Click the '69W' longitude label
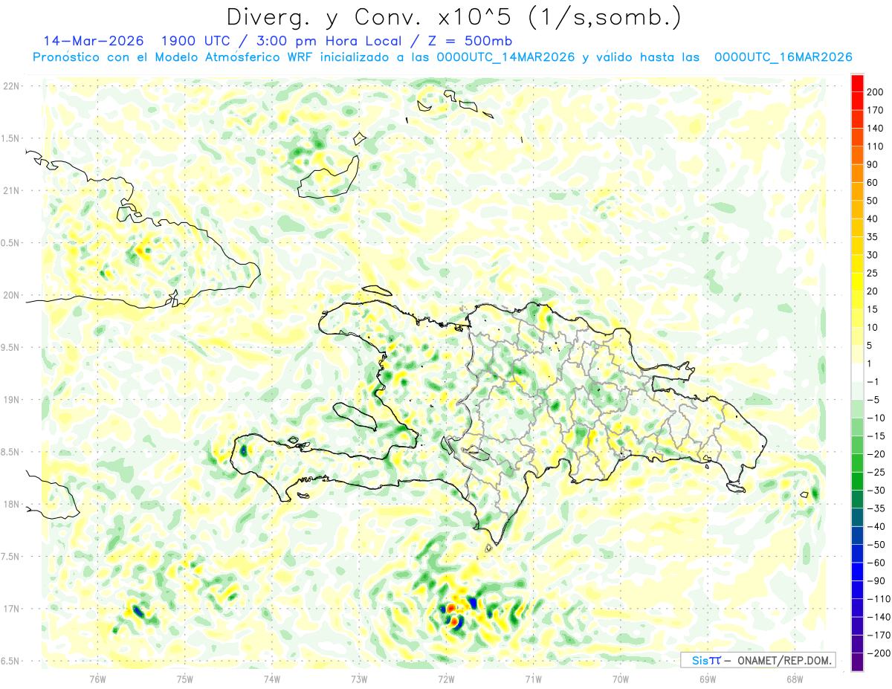This screenshot has width=892, height=689. click(x=708, y=679)
